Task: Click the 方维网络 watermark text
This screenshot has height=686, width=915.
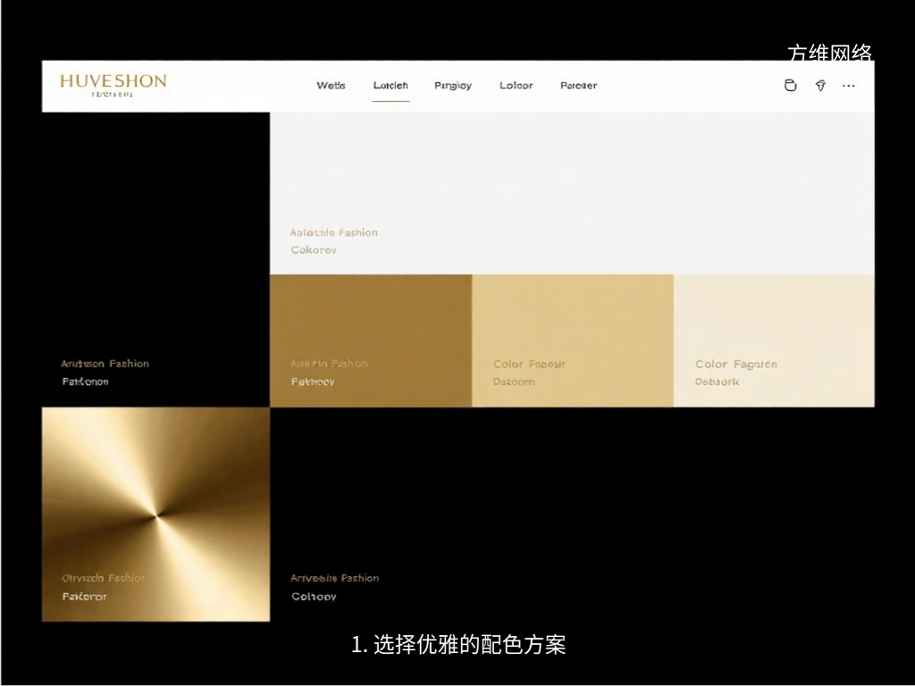Action: pyautogui.click(x=829, y=54)
